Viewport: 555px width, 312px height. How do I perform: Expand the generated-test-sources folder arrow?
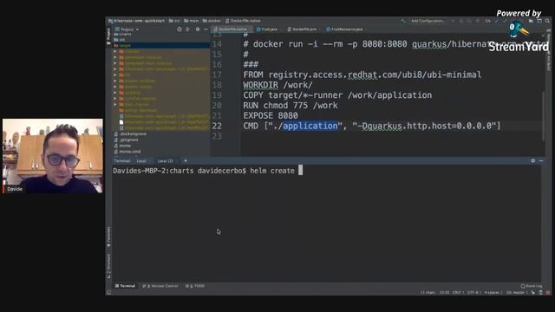115,63
